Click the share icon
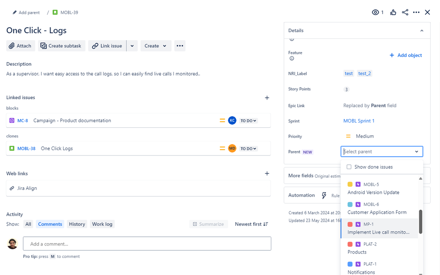Image resolution: width=440 pixels, height=275 pixels. 405,12
